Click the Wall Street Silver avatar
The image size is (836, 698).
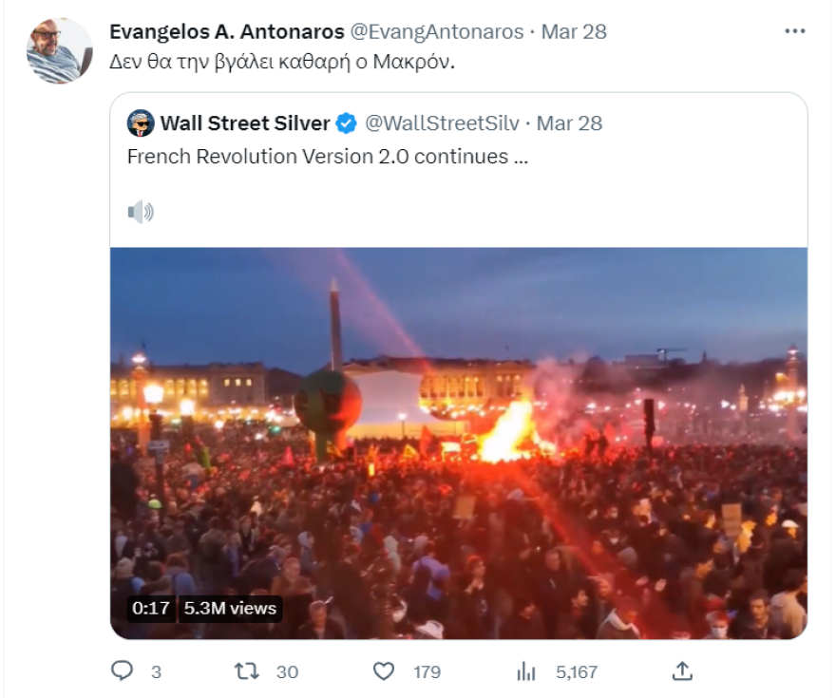pos(141,123)
